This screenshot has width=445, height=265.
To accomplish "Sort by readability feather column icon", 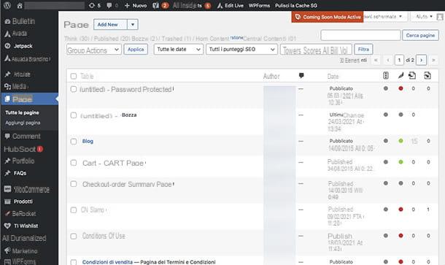I will (400, 75).
